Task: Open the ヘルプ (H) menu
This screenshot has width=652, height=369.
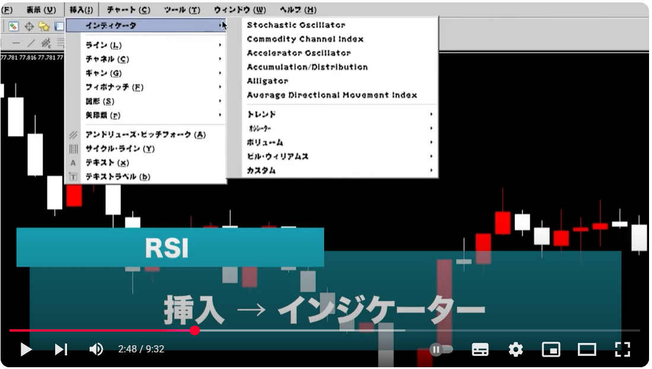Action: [298, 9]
